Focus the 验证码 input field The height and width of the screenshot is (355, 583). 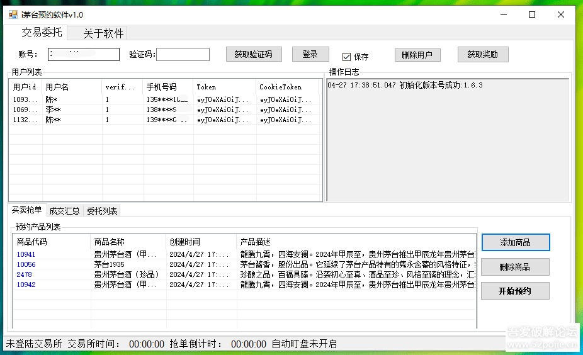point(183,54)
